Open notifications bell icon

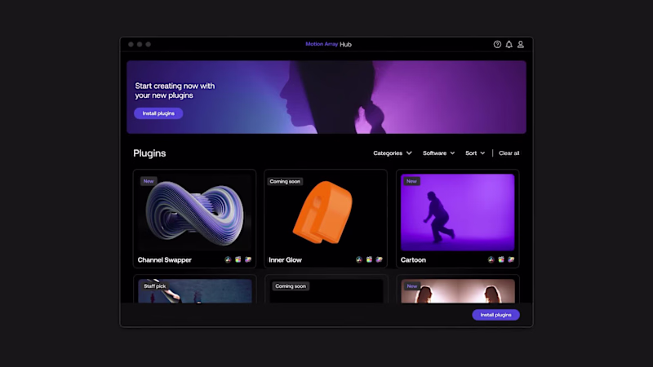coord(509,44)
